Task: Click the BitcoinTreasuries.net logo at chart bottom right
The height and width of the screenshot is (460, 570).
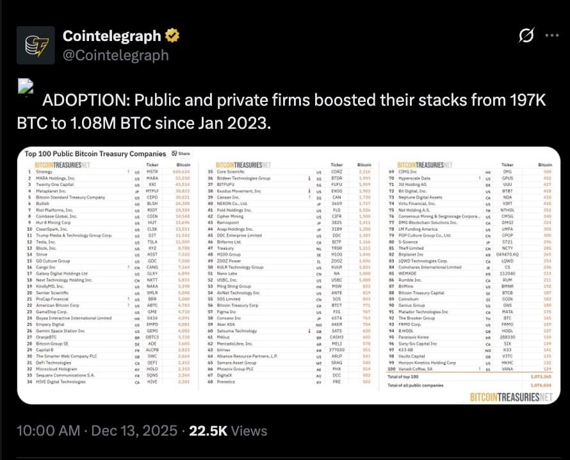Action: coord(510,397)
